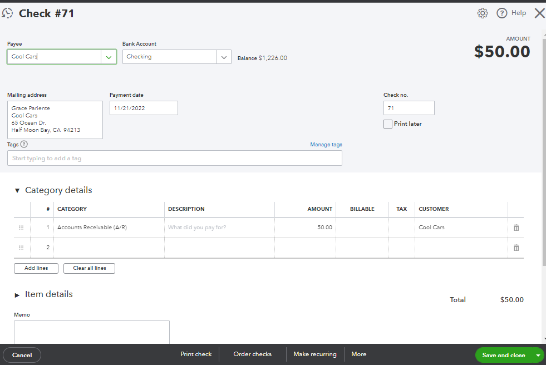Open the Bank Account dropdown
Image resolution: width=546 pixels, height=365 pixels.
coord(223,57)
